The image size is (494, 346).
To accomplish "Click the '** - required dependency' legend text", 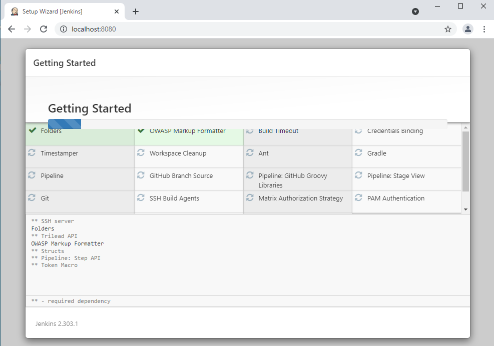I will pos(71,301).
